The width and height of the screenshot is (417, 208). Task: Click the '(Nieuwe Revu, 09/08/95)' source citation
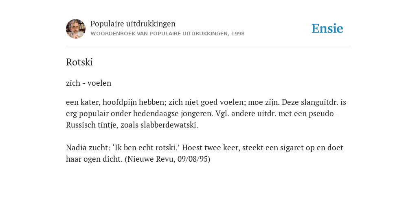tap(167, 159)
